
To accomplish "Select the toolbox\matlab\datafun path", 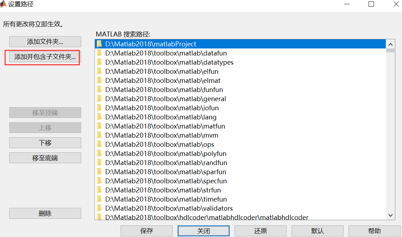I will click(240, 53).
